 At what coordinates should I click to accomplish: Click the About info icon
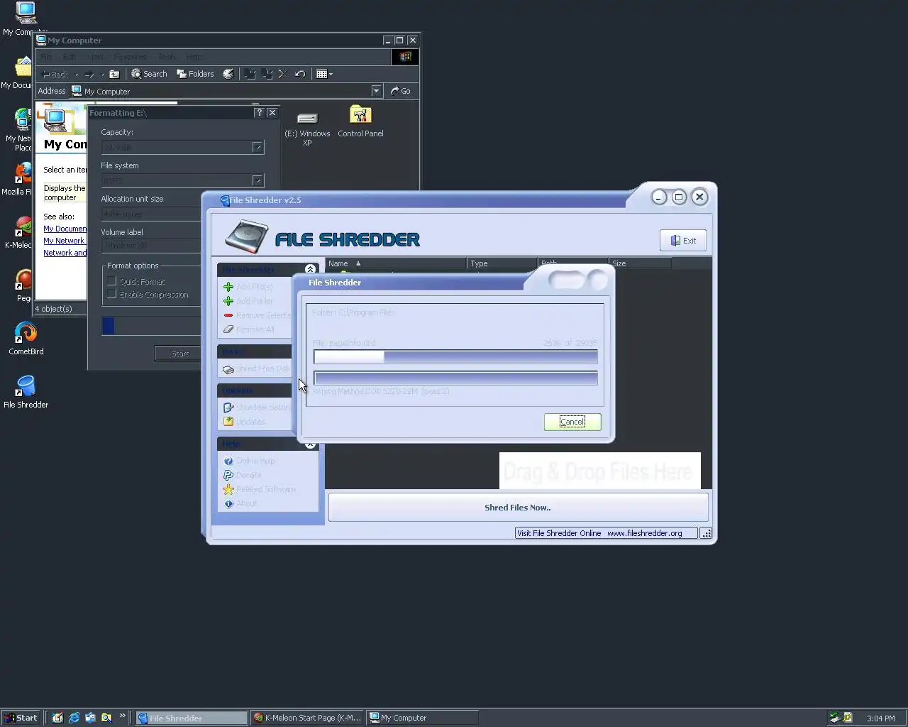click(228, 503)
